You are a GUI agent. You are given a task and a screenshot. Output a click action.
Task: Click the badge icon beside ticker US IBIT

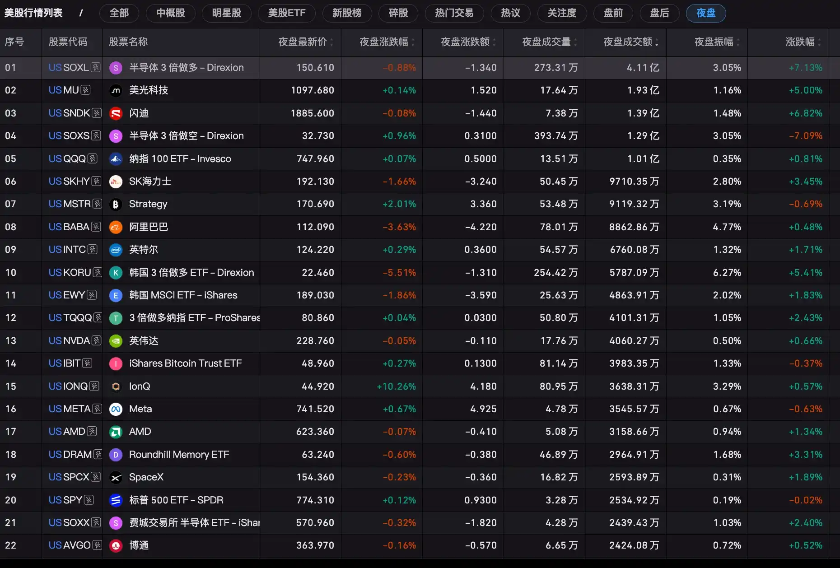pyautogui.click(x=88, y=363)
